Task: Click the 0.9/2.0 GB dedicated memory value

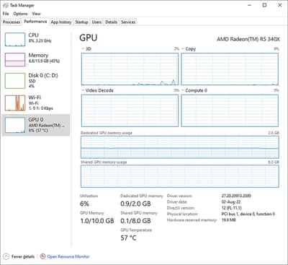Action: tap(135, 204)
